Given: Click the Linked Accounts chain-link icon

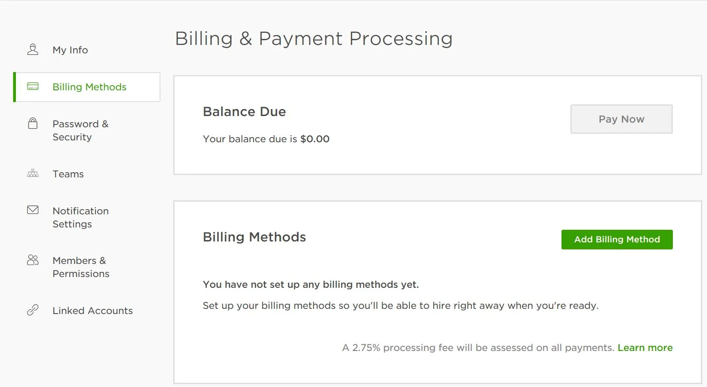Looking at the screenshot, I should click(33, 310).
